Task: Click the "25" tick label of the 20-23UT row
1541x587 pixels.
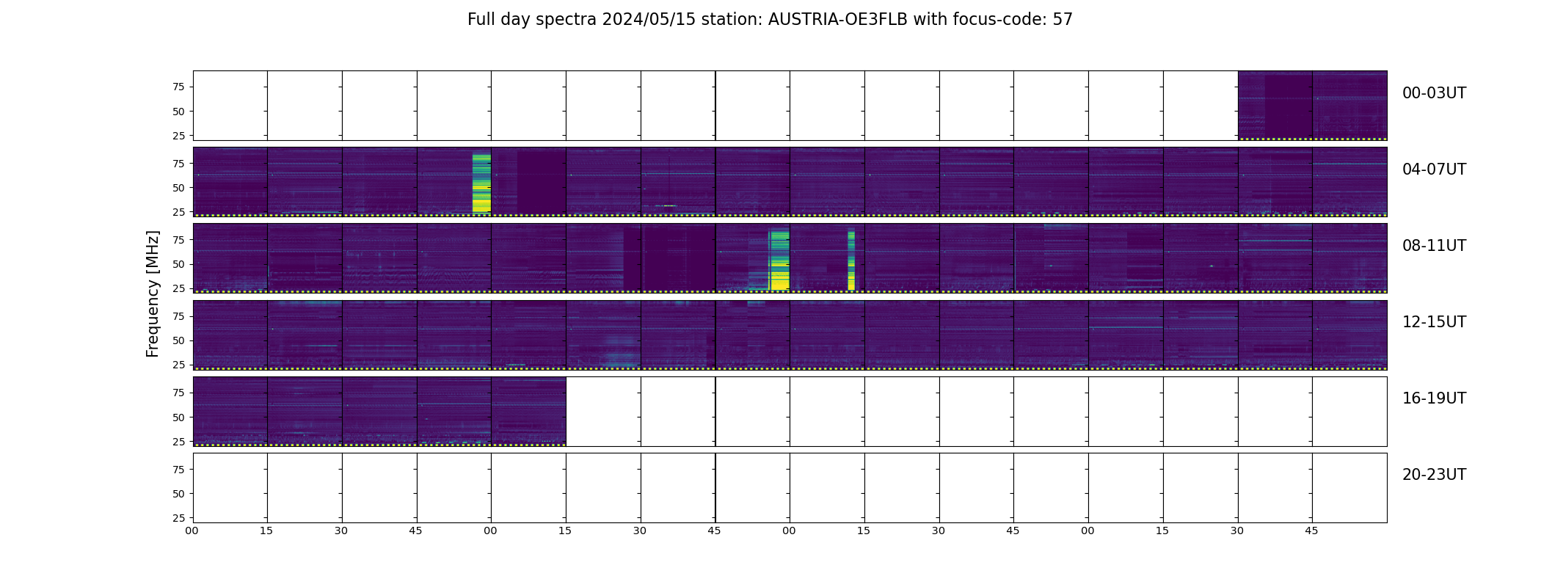Action: [178, 518]
